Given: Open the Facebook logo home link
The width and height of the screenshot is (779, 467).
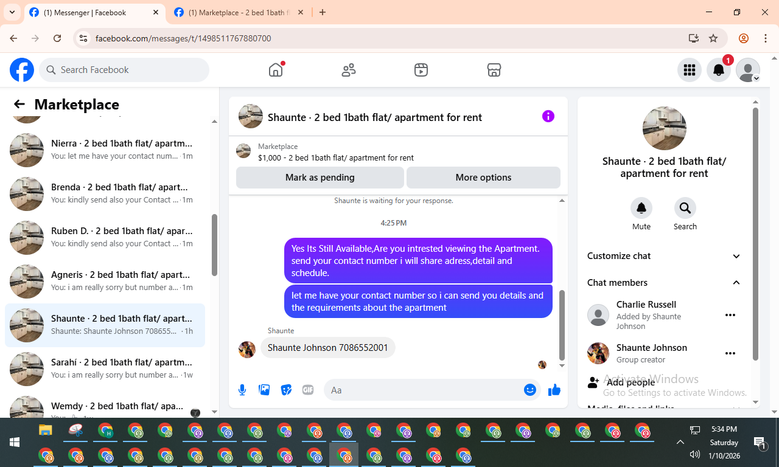Looking at the screenshot, I should point(22,70).
